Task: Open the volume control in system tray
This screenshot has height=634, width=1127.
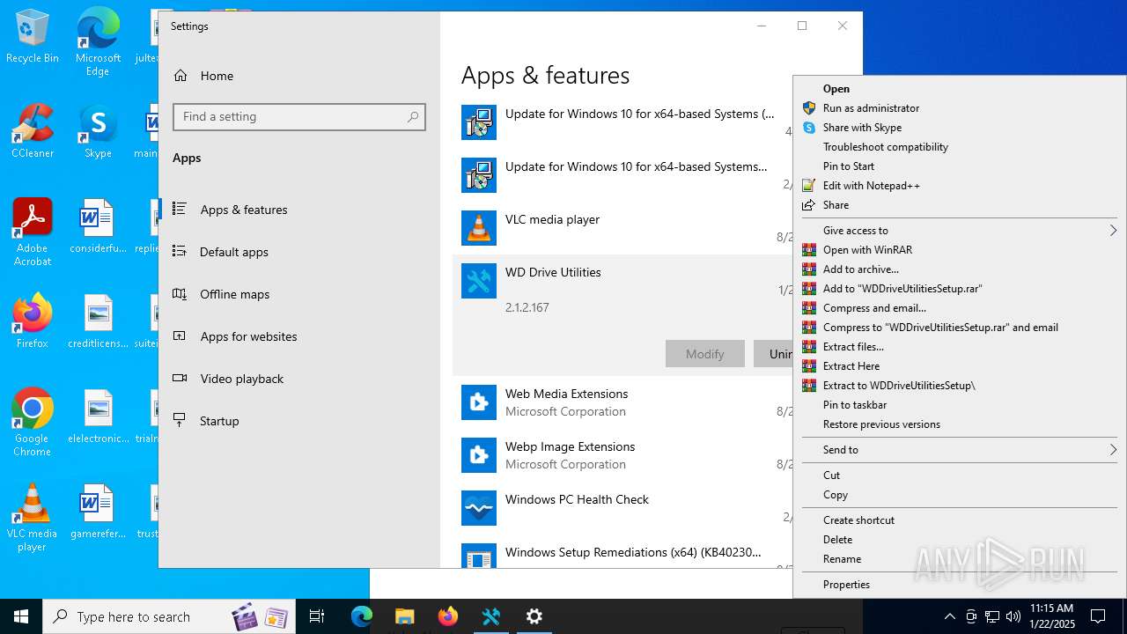Action: point(1013,616)
